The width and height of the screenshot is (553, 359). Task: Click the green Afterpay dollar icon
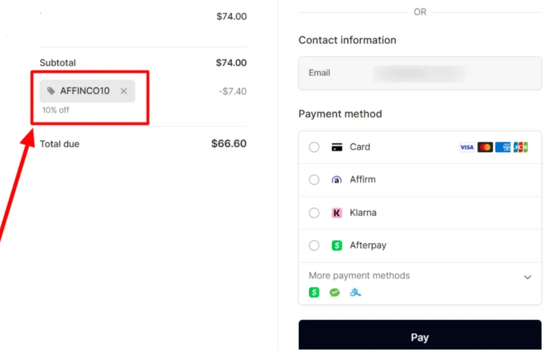[x=337, y=245]
